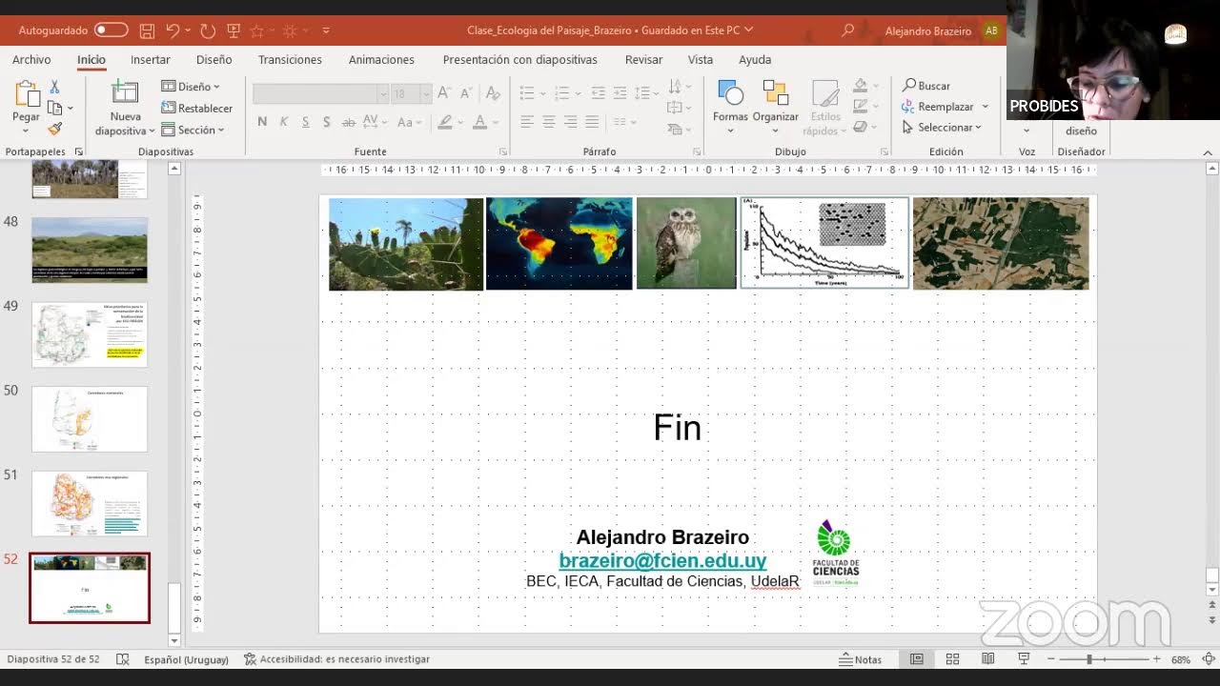
Task: Select slide 51 thumbnail
Action: tap(90, 503)
